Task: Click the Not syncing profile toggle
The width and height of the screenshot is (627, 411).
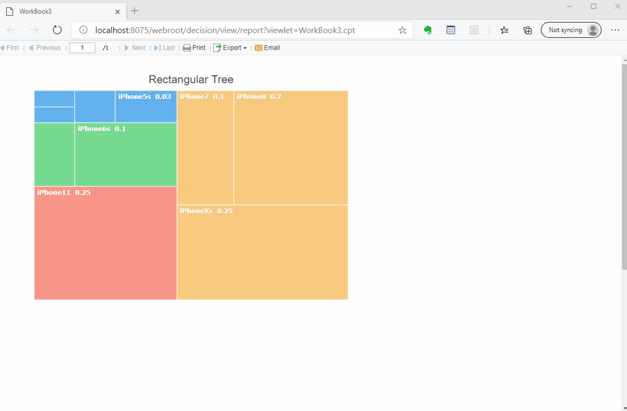Action: [571, 30]
